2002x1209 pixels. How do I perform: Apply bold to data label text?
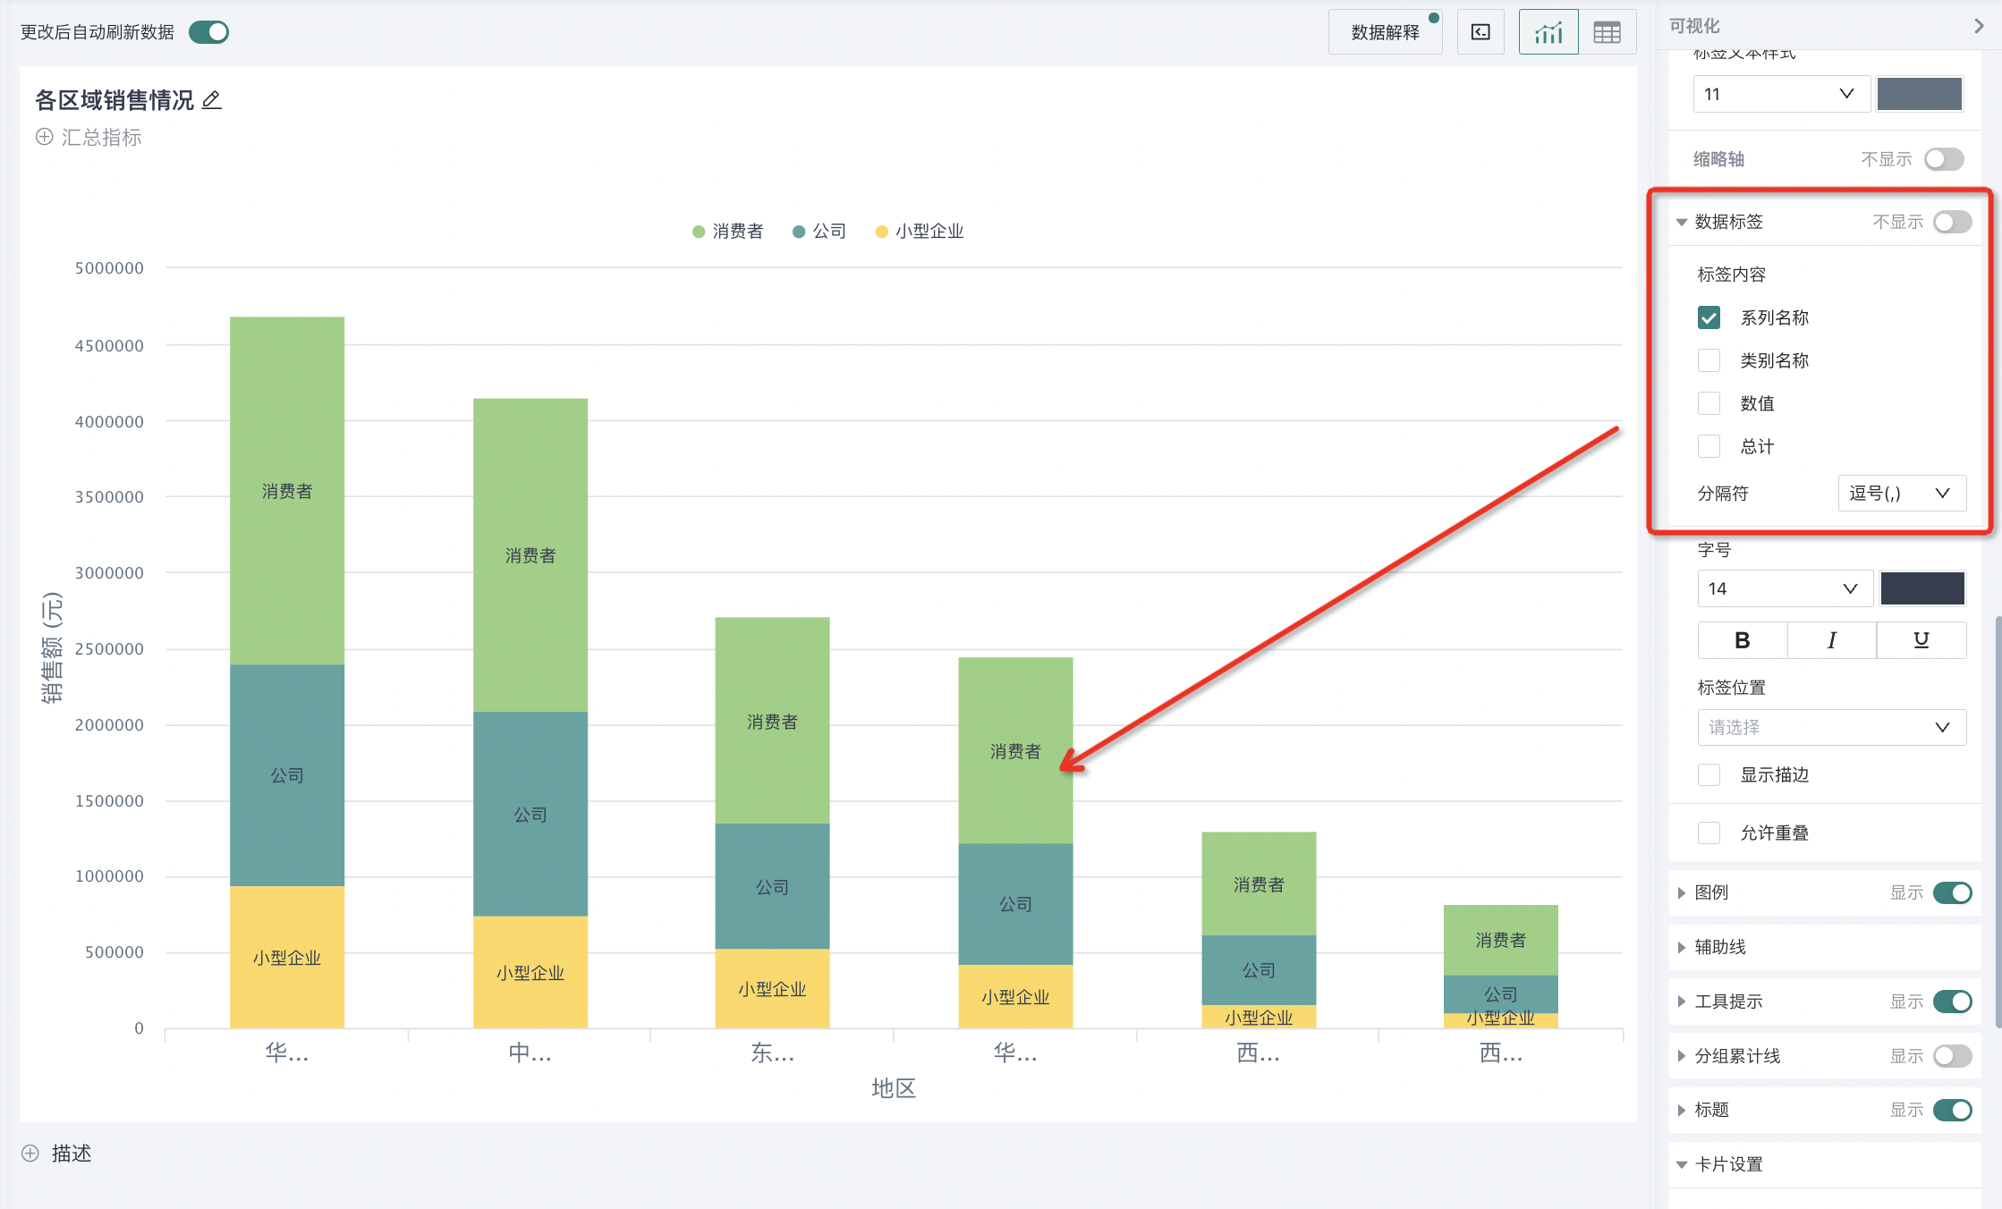[1742, 640]
